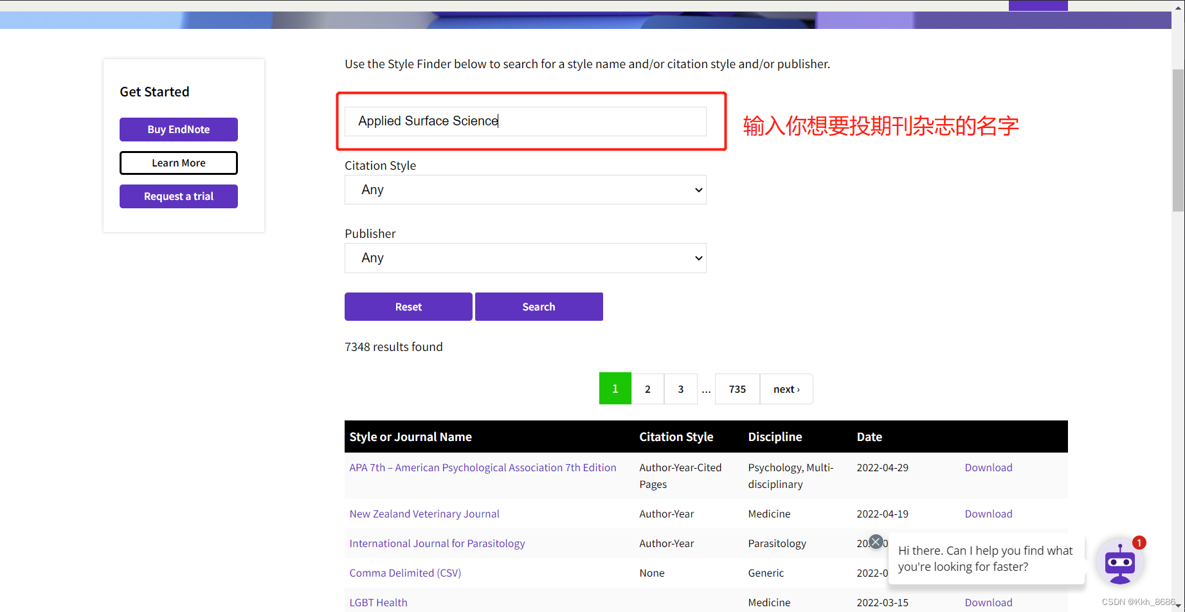Click the Discipline column header
The width and height of the screenshot is (1185, 612).
tap(775, 437)
